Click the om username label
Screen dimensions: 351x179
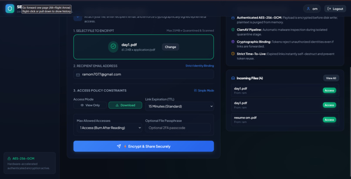[315, 9]
